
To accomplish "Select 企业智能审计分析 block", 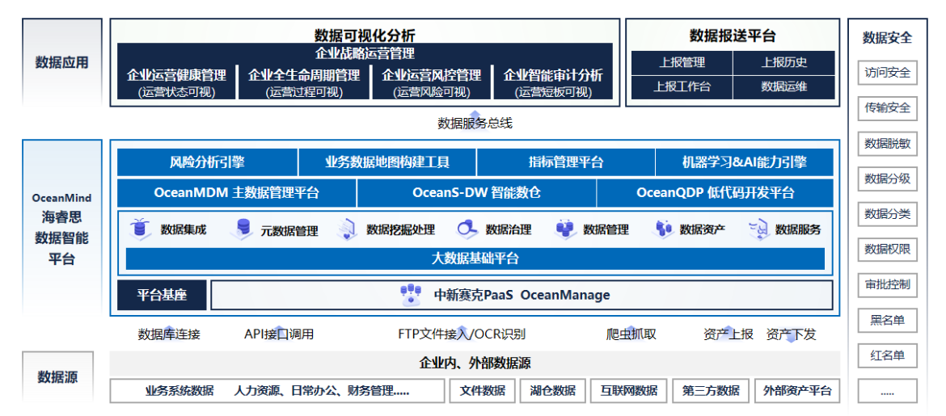I will 553,82.
